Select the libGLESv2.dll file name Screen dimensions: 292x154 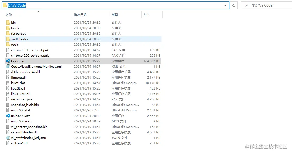point(21,94)
